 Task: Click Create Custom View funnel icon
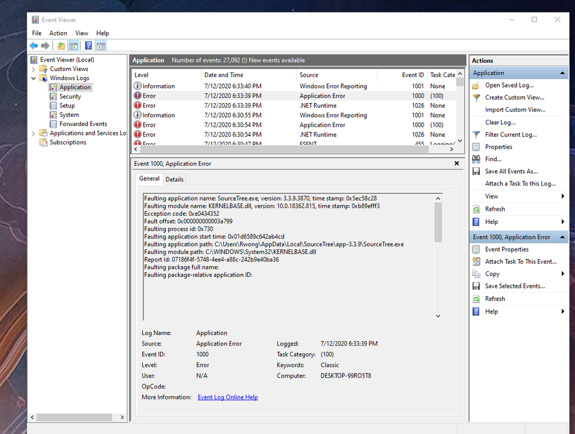(476, 98)
